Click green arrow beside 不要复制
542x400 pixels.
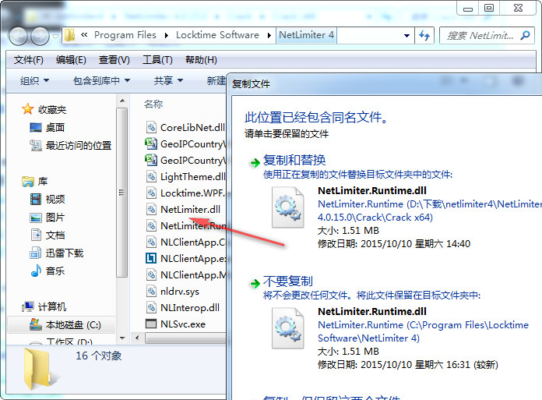tap(255, 284)
